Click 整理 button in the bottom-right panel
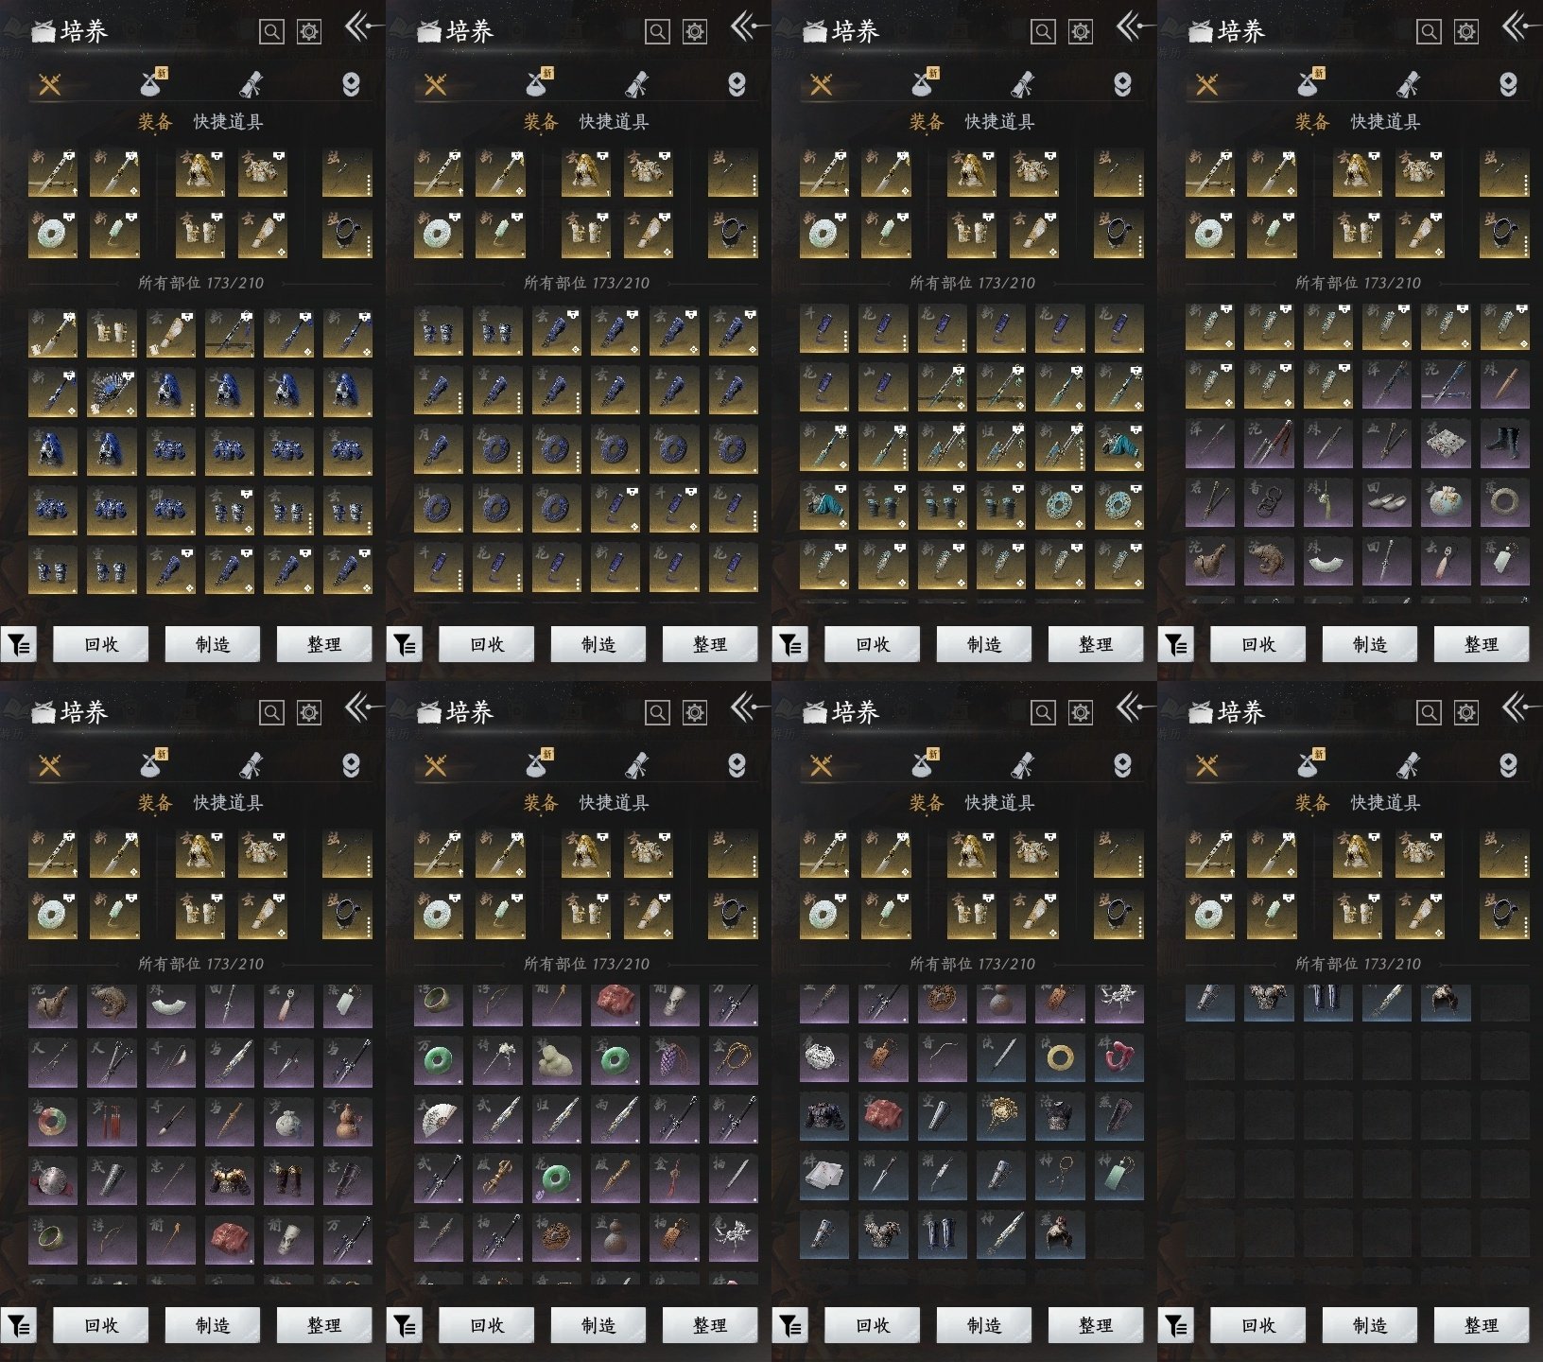 1482,1325
